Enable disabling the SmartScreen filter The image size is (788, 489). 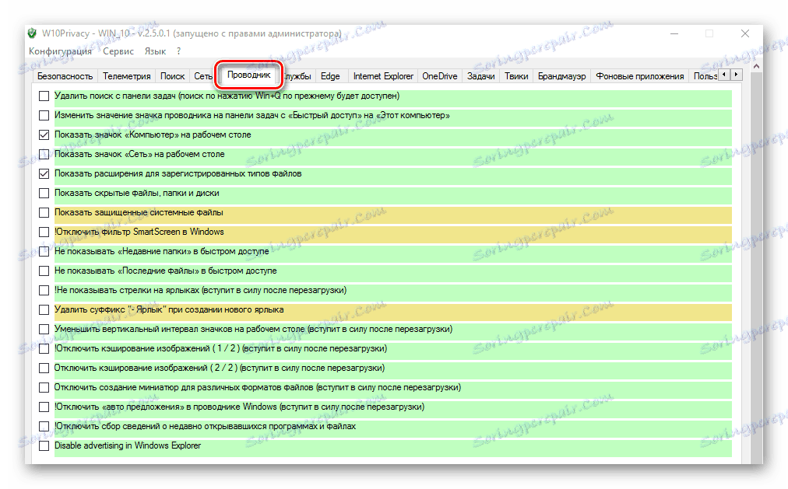tap(44, 232)
